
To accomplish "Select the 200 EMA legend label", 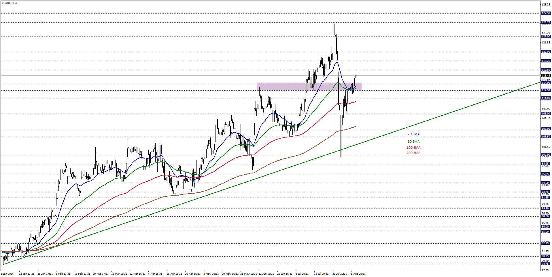I will tap(413, 153).
